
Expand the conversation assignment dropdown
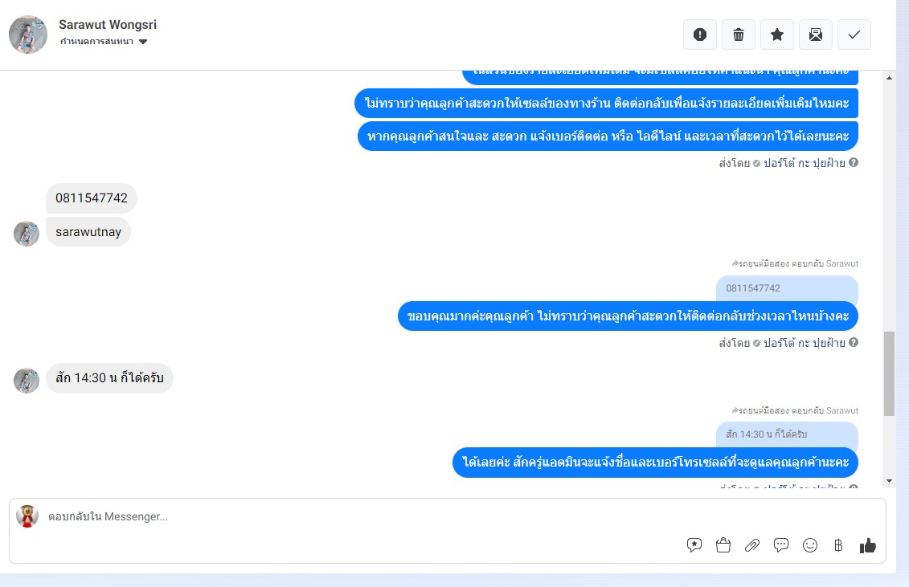pos(104,41)
